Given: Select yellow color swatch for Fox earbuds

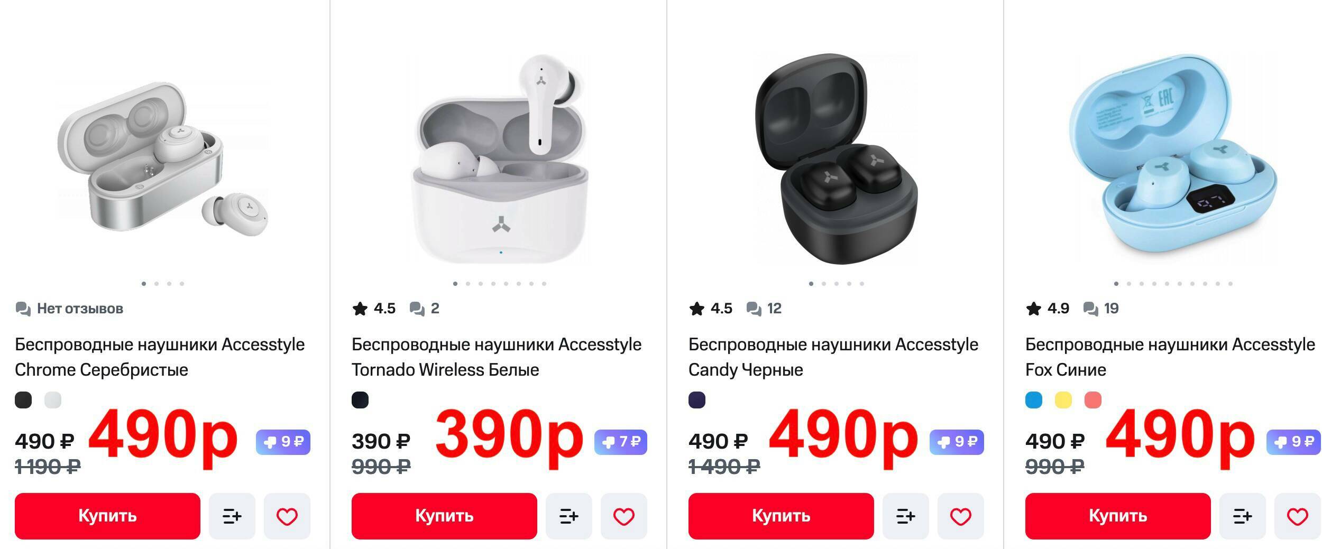Looking at the screenshot, I should click(1063, 400).
